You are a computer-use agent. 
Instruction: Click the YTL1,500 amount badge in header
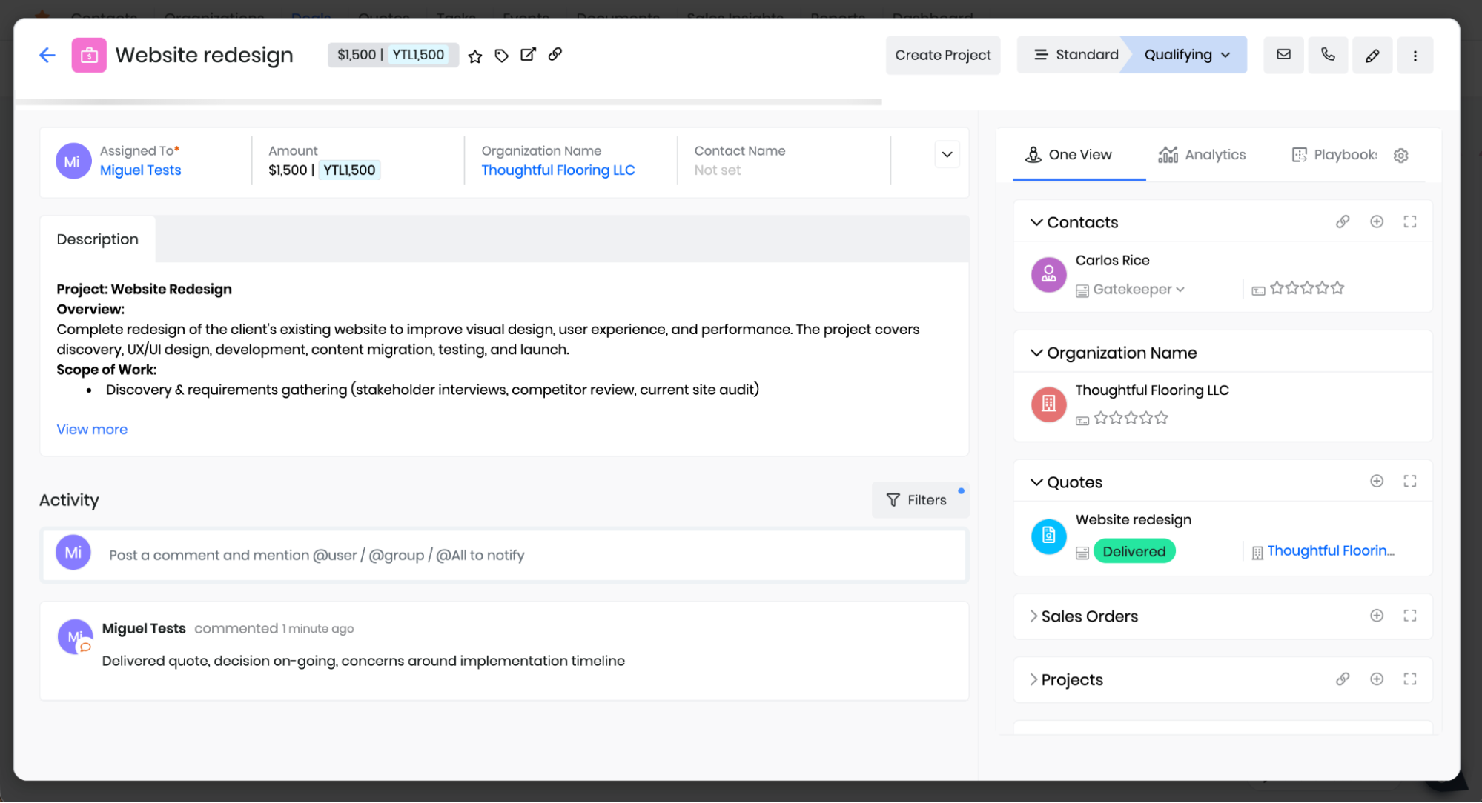418,55
